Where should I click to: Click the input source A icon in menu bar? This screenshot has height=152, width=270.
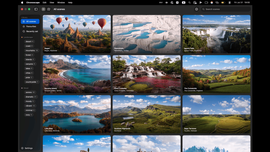tap(183, 2)
